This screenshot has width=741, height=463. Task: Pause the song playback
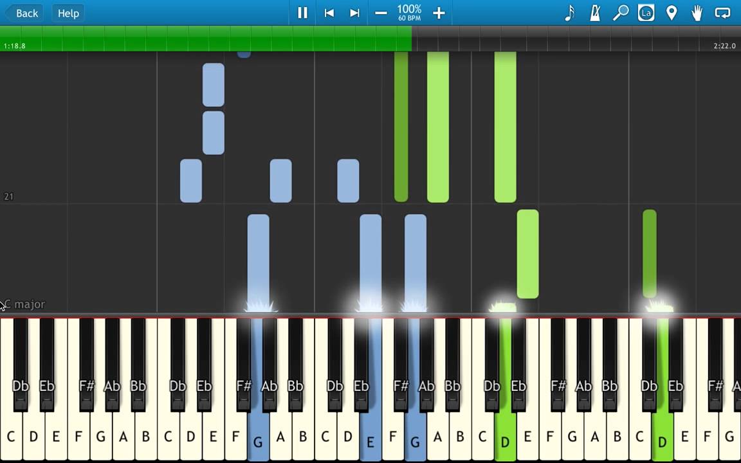(302, 13)
